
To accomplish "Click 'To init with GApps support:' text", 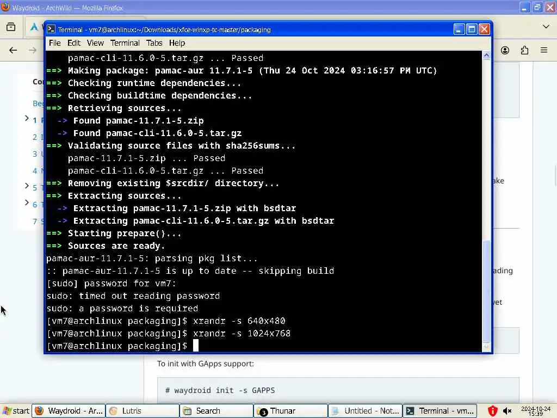I will coord(205,364).
